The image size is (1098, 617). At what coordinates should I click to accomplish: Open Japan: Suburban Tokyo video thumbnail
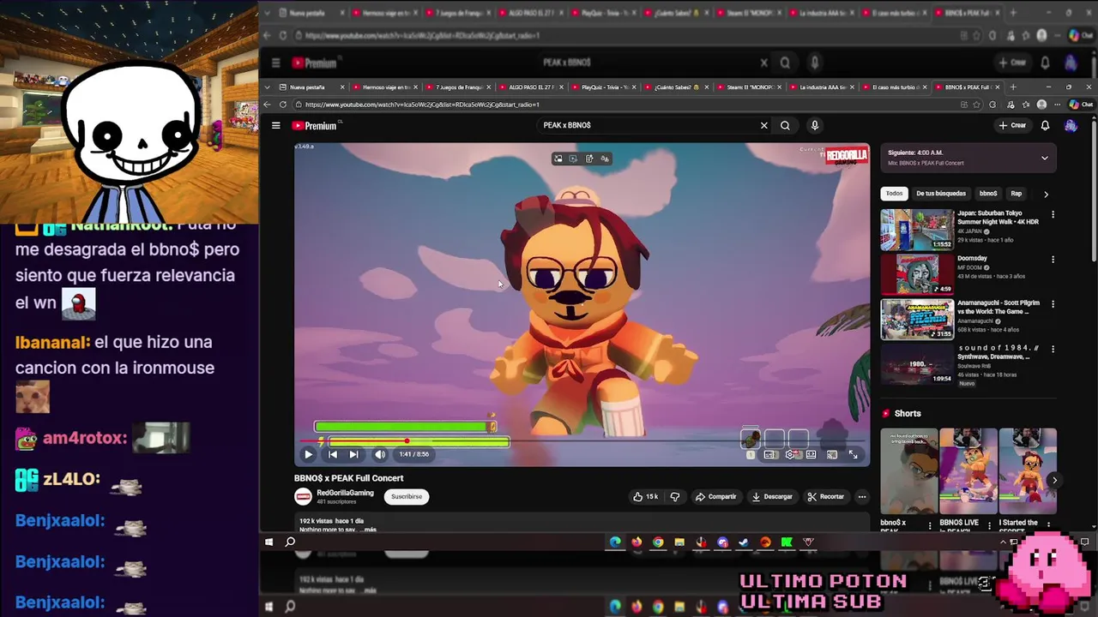(x=917, y=230)
